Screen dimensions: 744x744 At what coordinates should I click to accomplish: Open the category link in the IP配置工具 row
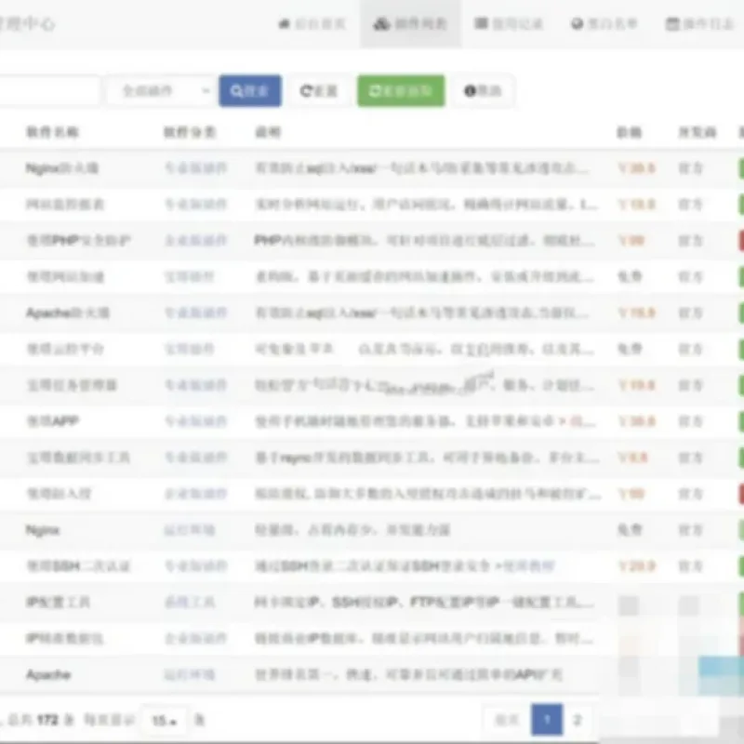(190, 602)
